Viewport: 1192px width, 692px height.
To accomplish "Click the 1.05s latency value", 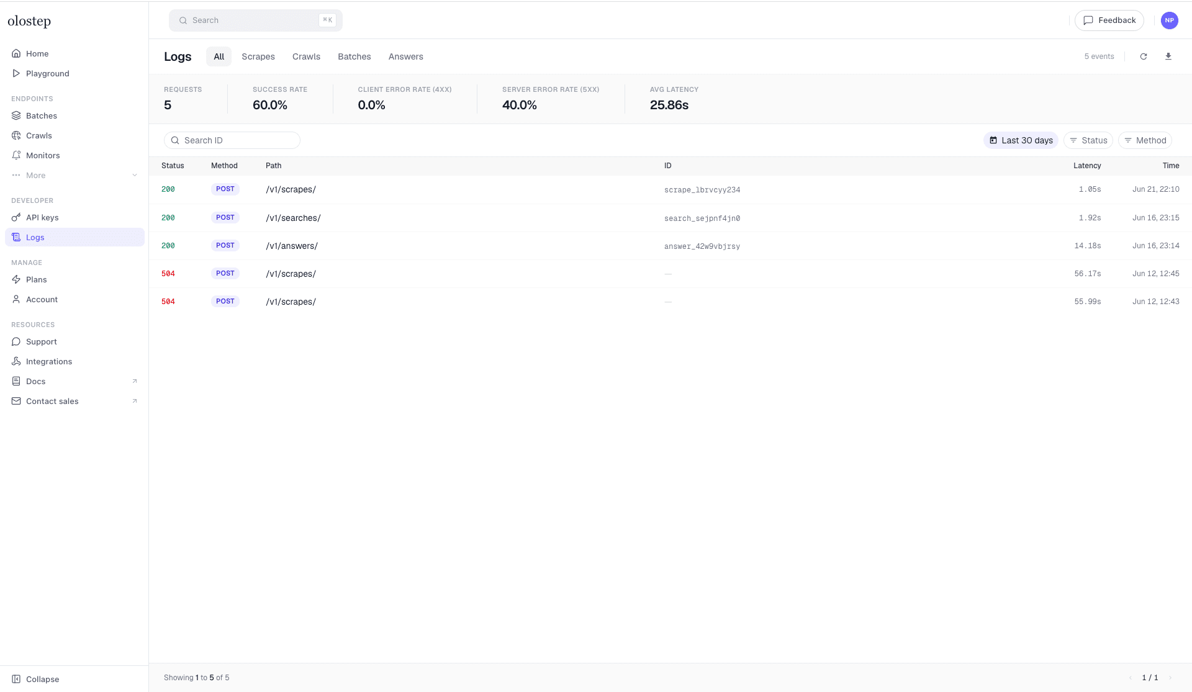I will click(1090, 189).
